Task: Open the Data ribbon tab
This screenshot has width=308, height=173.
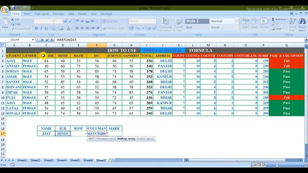Action: click(x=71, y=14)
